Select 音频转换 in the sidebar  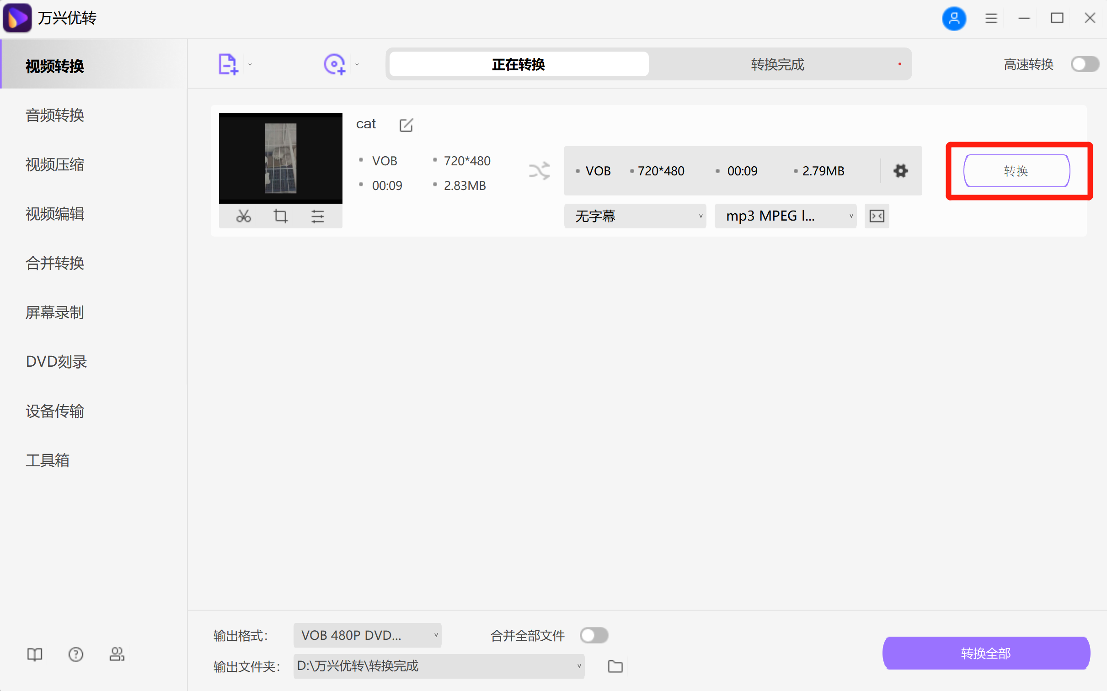click(x=55, y=115)
